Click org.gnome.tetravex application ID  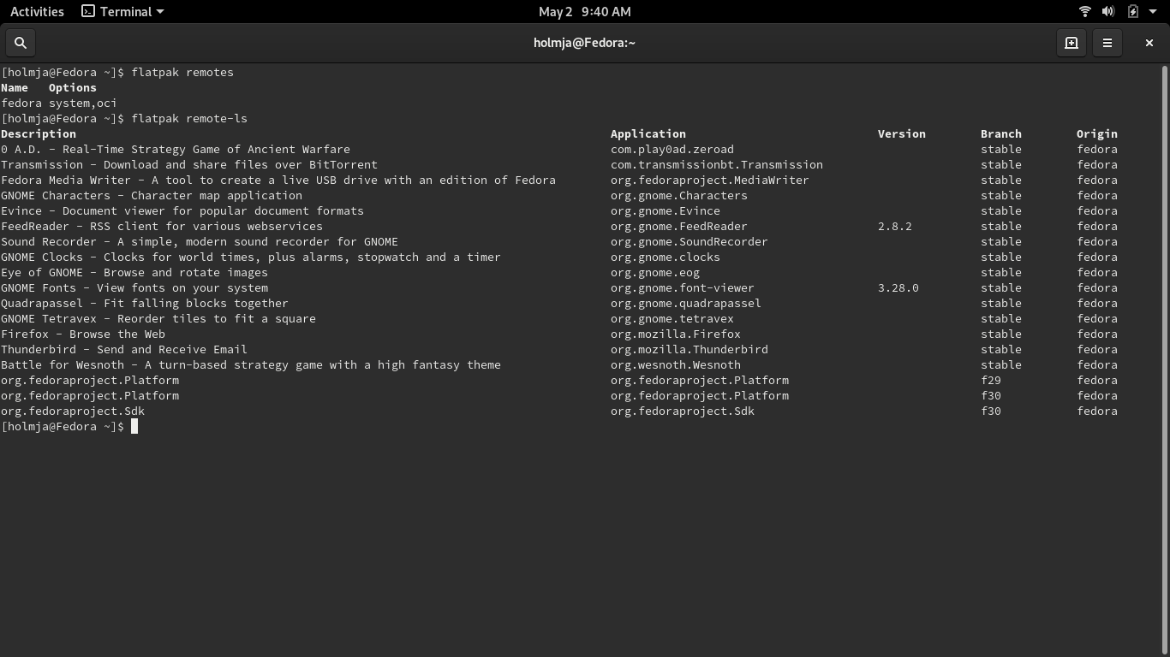[672, 318]
